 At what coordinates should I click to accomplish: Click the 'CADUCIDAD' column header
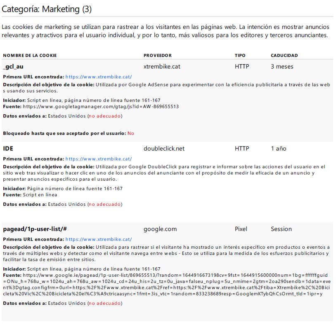click(284, 55)
